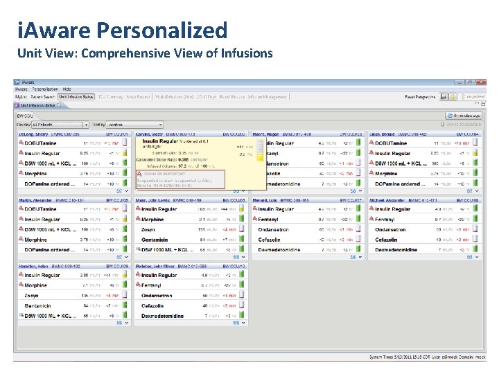Click alarm icon beside Mann's Morphine
The image size is (499, 374).
pos(138,218)
